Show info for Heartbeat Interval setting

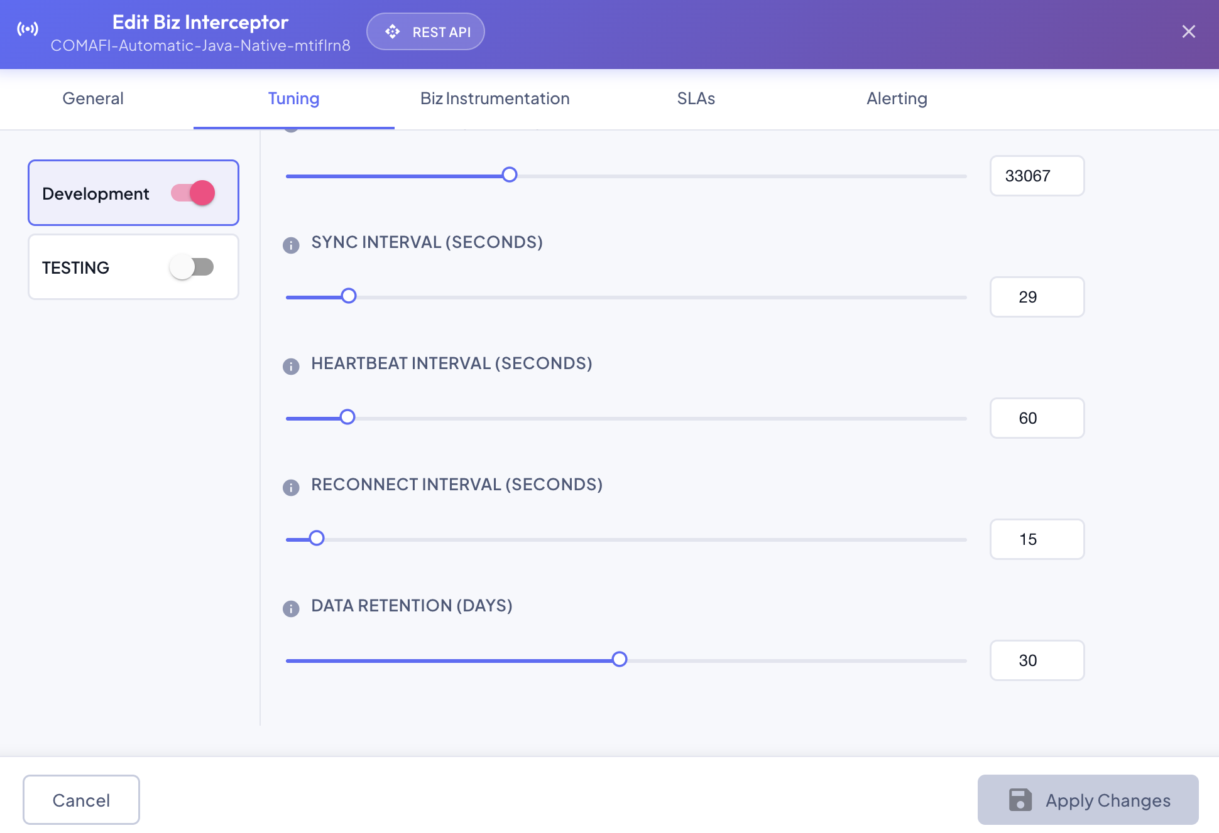coord(291,366)
